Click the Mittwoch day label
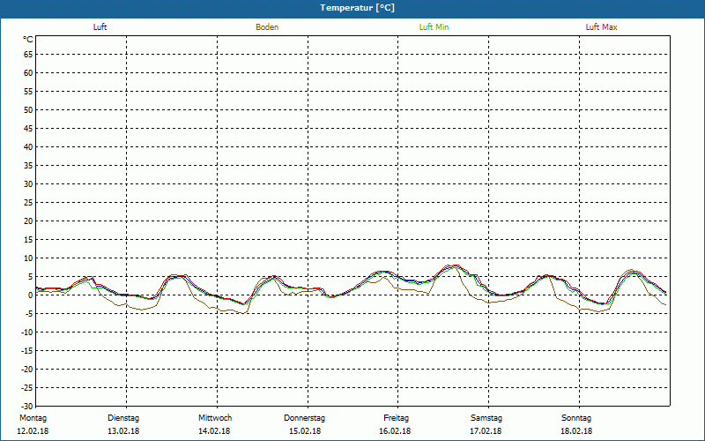This screenshot has width=705, height=441. click(215, 418)
